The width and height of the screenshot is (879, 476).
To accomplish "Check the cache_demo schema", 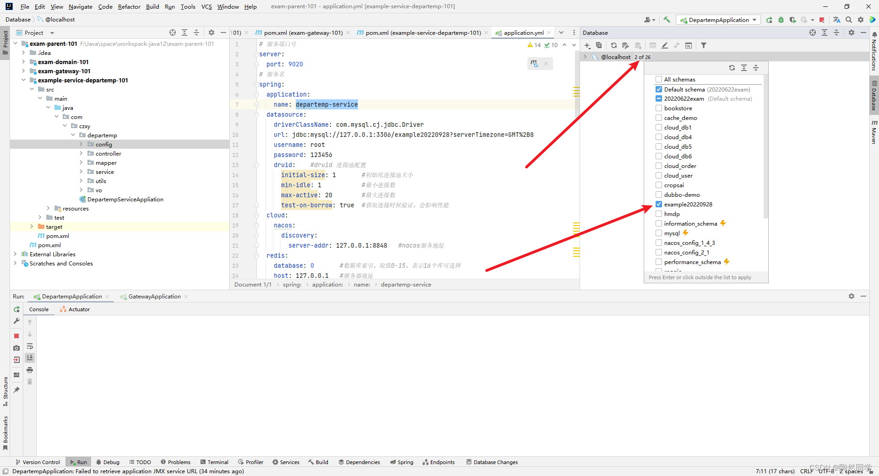I will [x=659, y=118].
